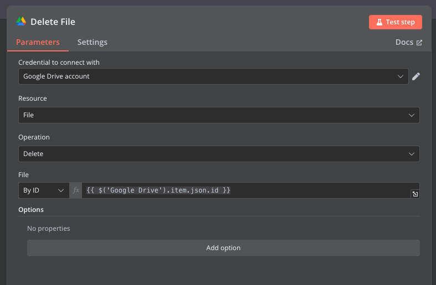Click the Google Drive logo icon
The width and height of the screenshot is (436, 285).
pos(21,22)
